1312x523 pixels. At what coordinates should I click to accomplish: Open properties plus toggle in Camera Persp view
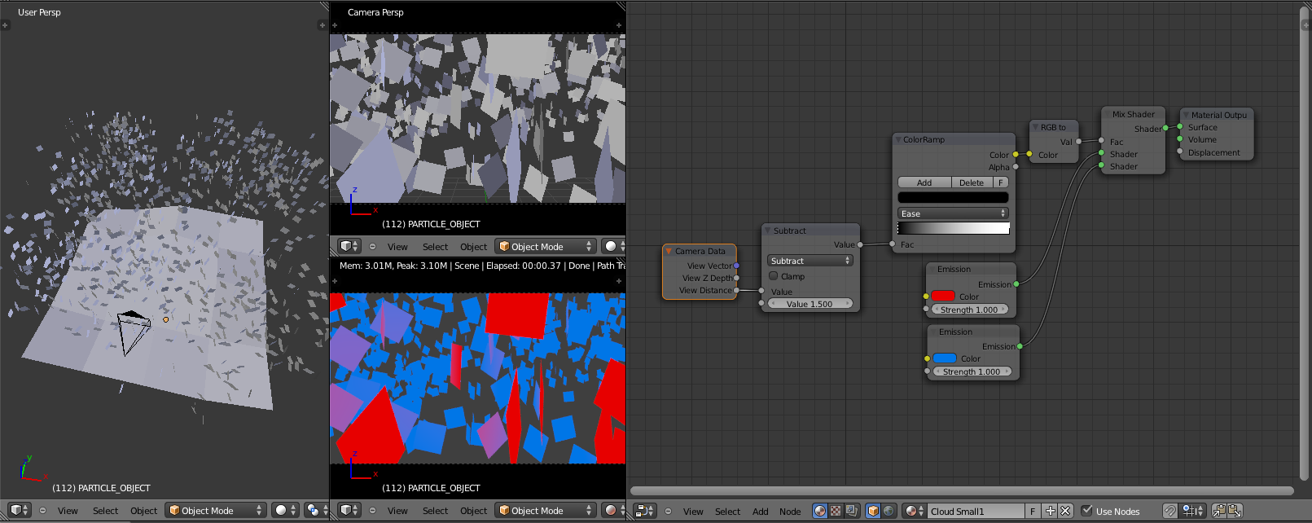(x=619, y=25)
